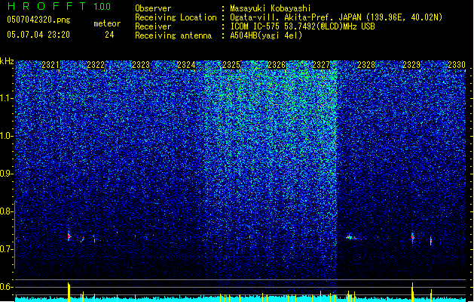Click the meteor count value 24
Image resolution: width=474 pixels, height=302 pixels.
click(109, 35)
